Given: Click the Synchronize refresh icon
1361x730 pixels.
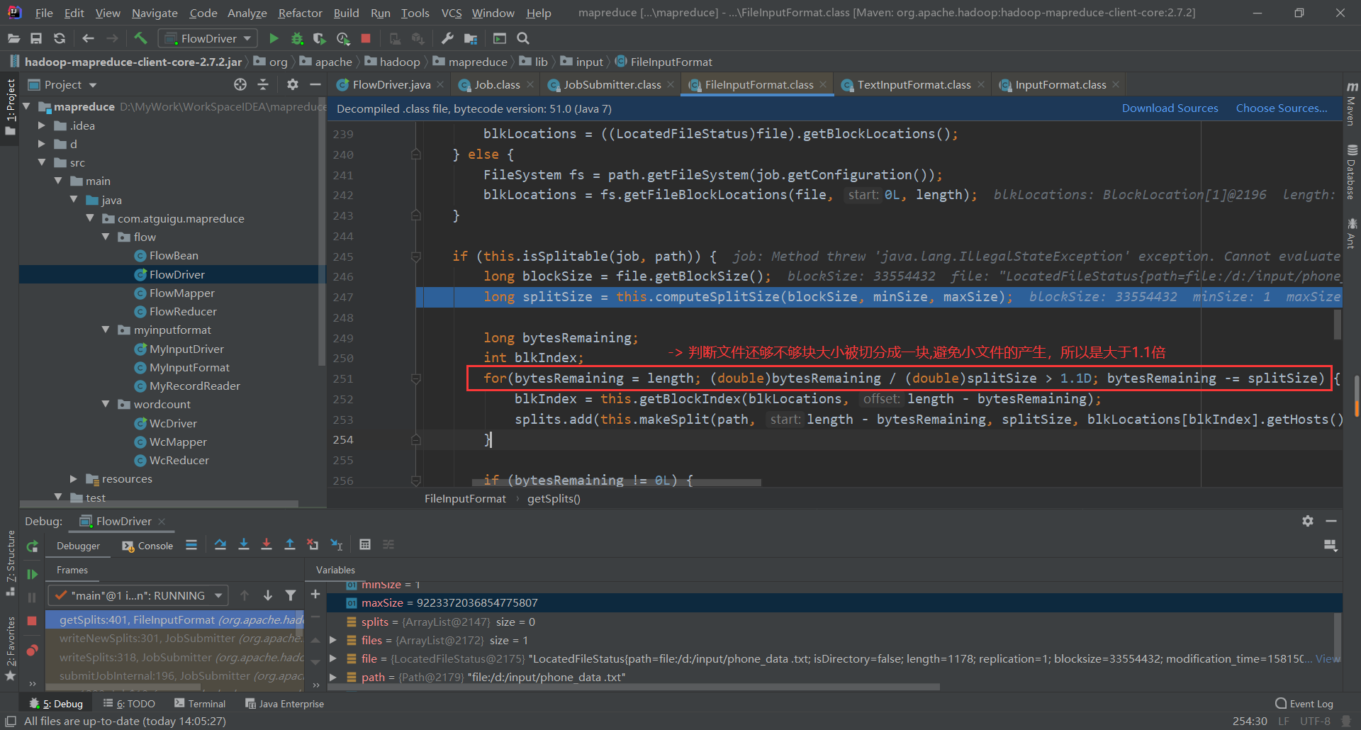Looking at the screenshot, I should tap(60, 38).
